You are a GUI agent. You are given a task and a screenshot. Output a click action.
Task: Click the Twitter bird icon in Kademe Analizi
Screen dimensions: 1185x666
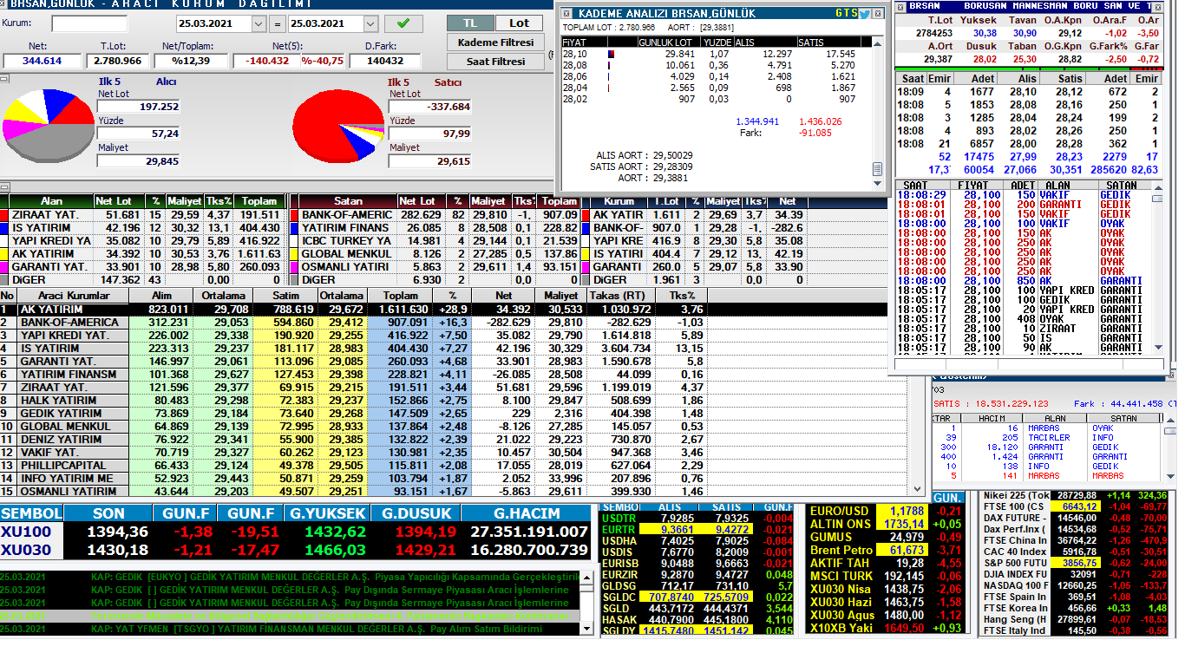tap(865, 13)
